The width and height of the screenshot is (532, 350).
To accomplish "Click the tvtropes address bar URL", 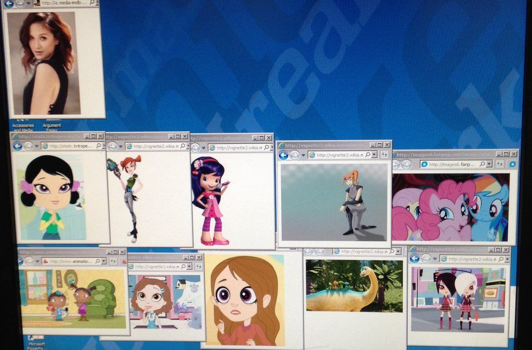I will pyautogui.click(x=71, y=146).
